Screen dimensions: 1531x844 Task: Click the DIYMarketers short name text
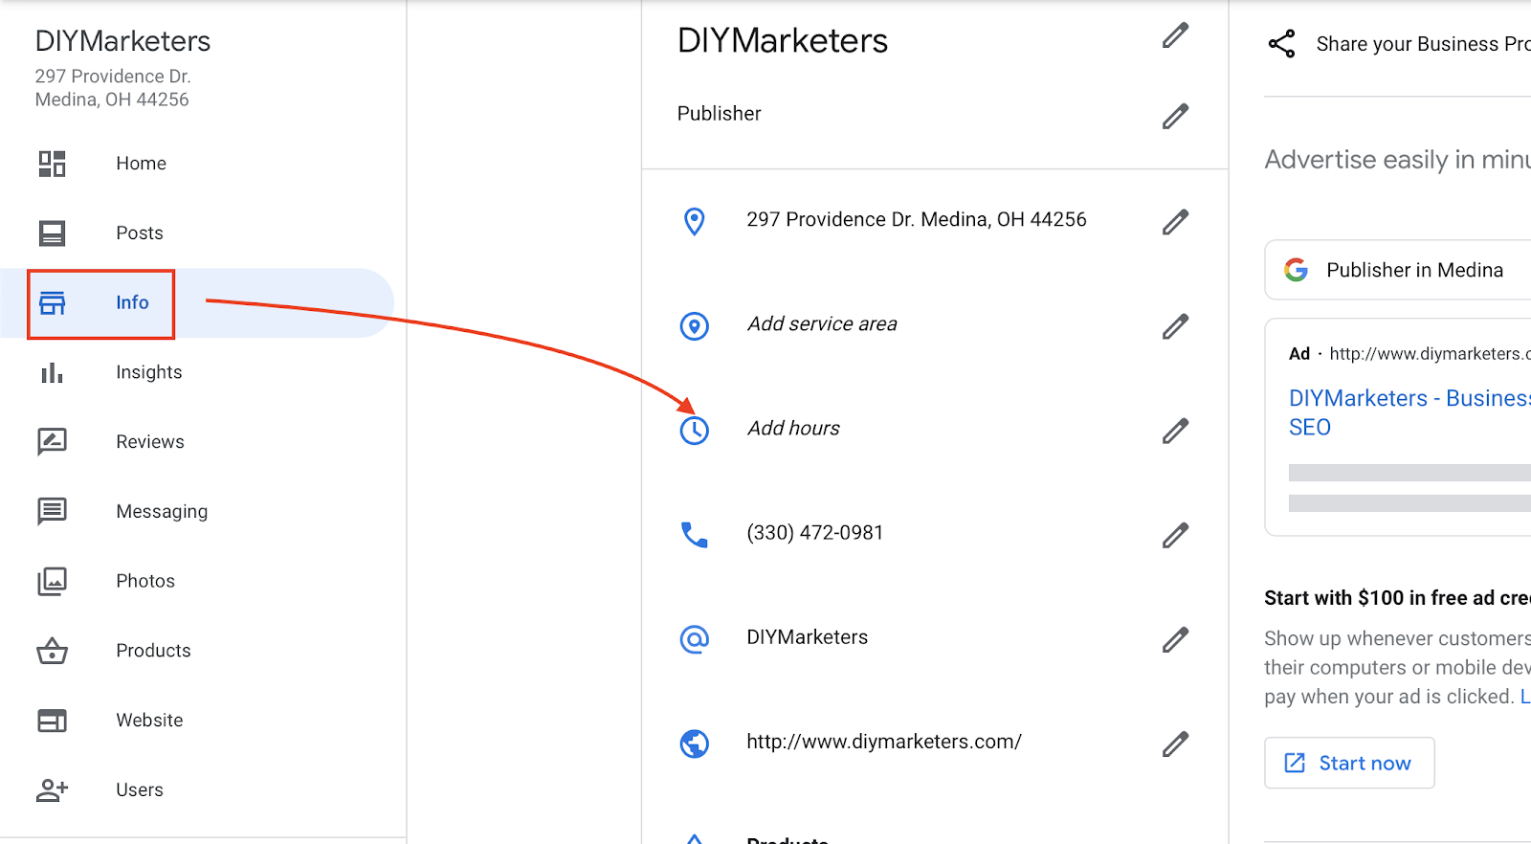tap(808, 637)
